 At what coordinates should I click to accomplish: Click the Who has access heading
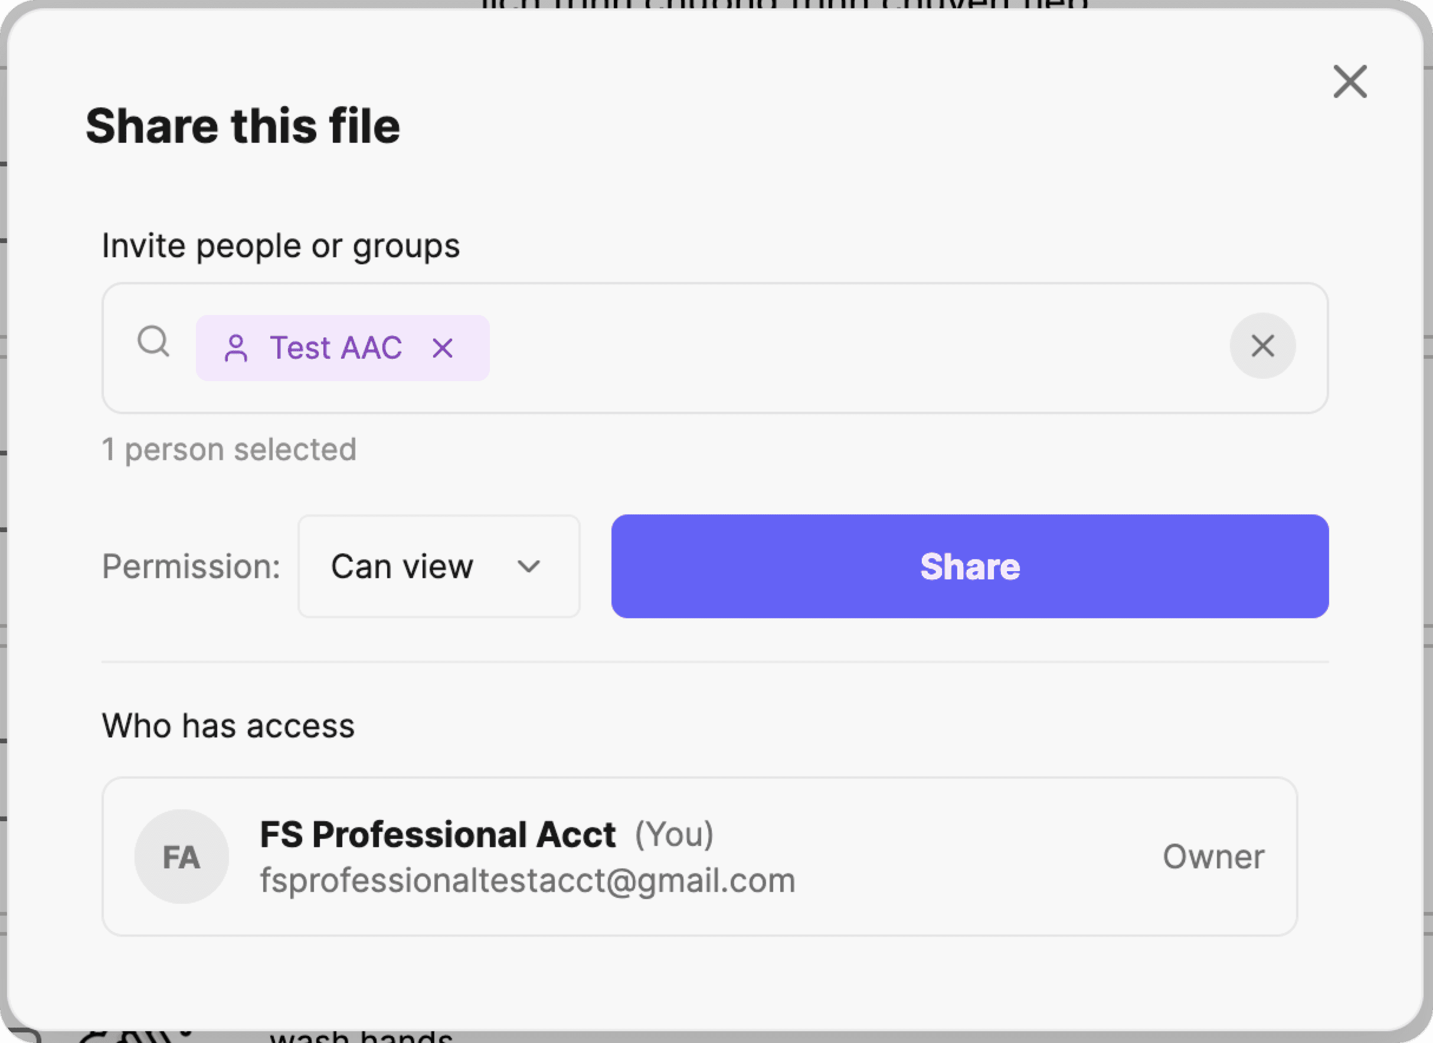[x=228, y=726]
